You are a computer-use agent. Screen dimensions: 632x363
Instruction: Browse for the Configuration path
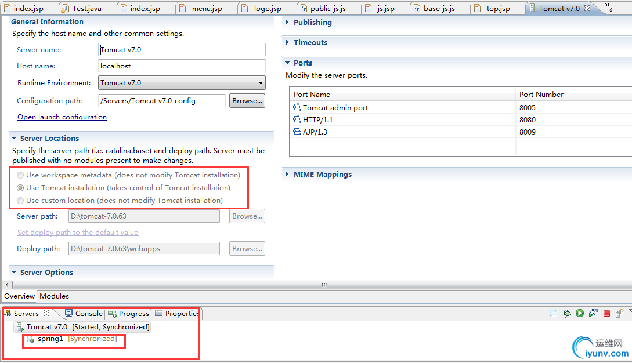point(247,101)
